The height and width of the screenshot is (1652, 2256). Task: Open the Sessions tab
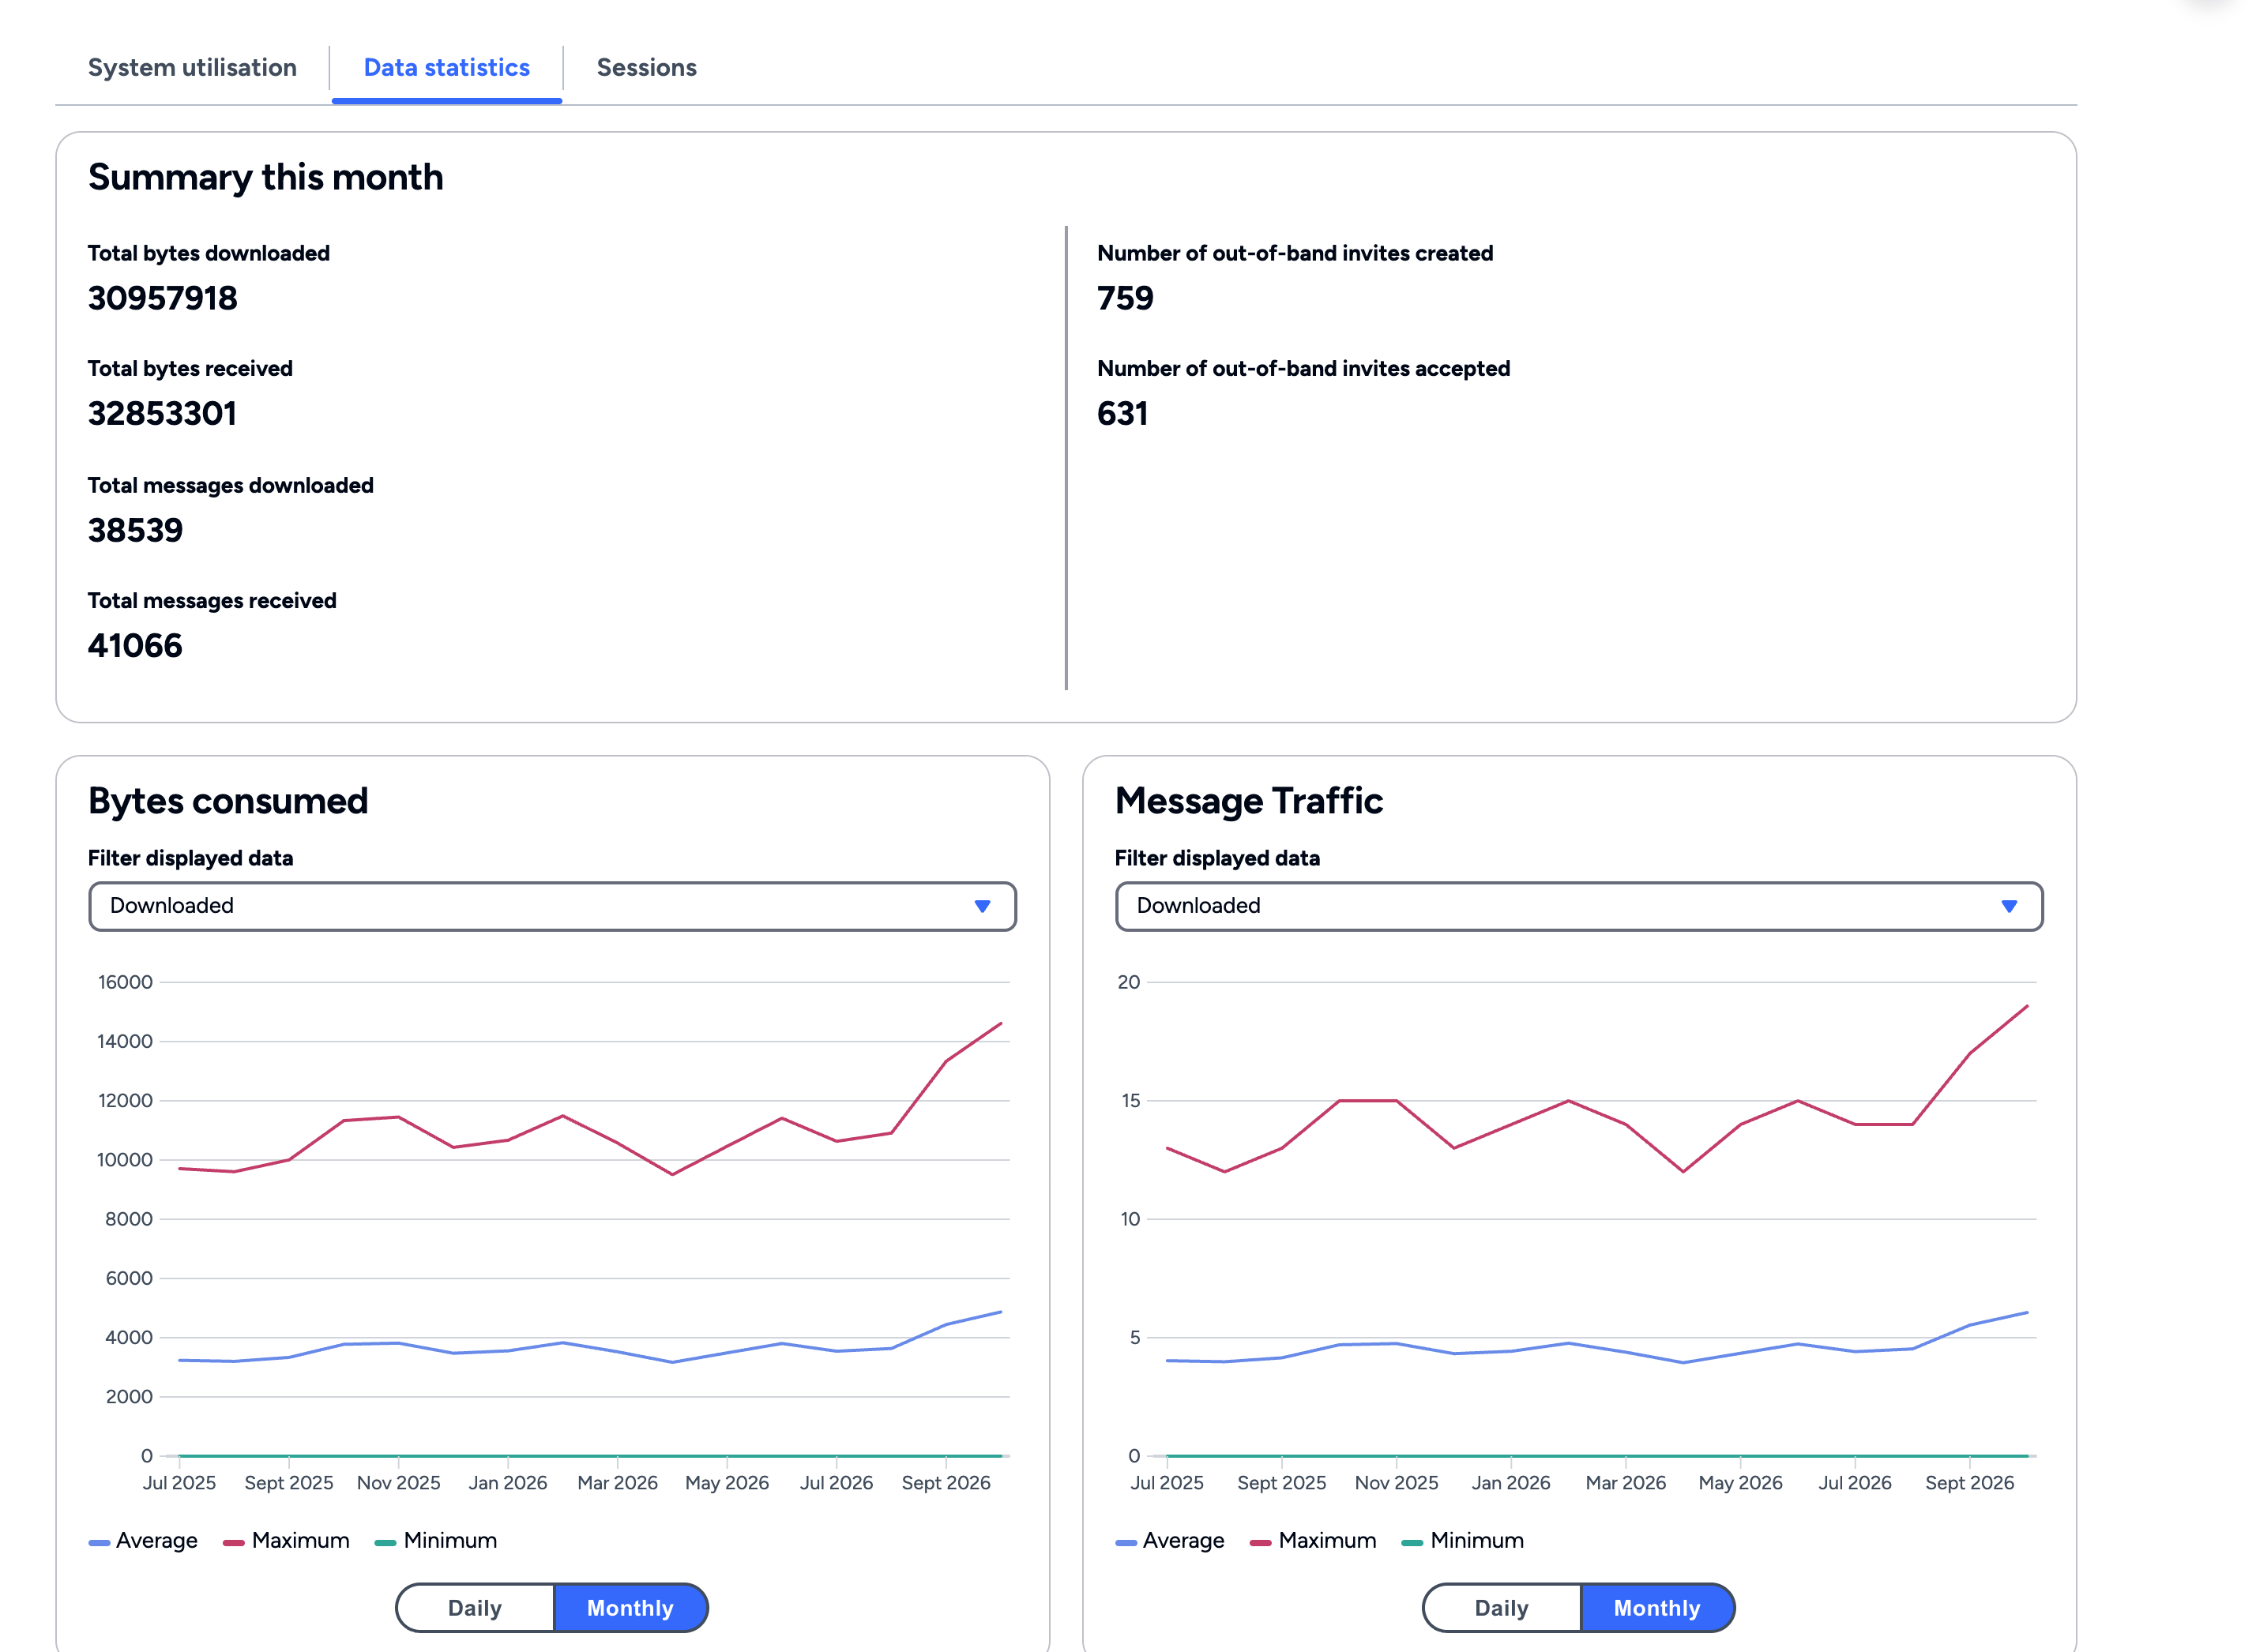pyautogui.click(x=646, y=68)
